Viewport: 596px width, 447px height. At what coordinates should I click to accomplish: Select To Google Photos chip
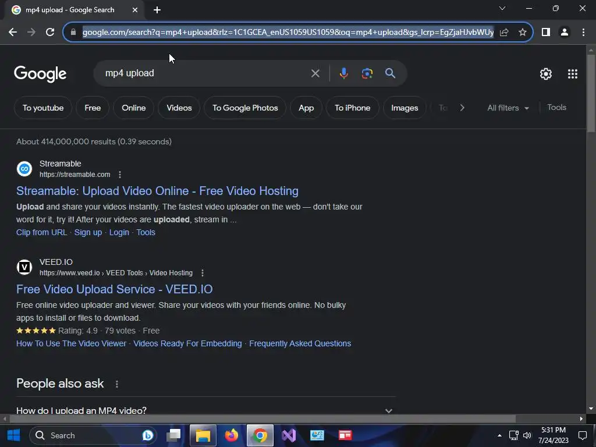pyautogui.click(x=245, y=108)
